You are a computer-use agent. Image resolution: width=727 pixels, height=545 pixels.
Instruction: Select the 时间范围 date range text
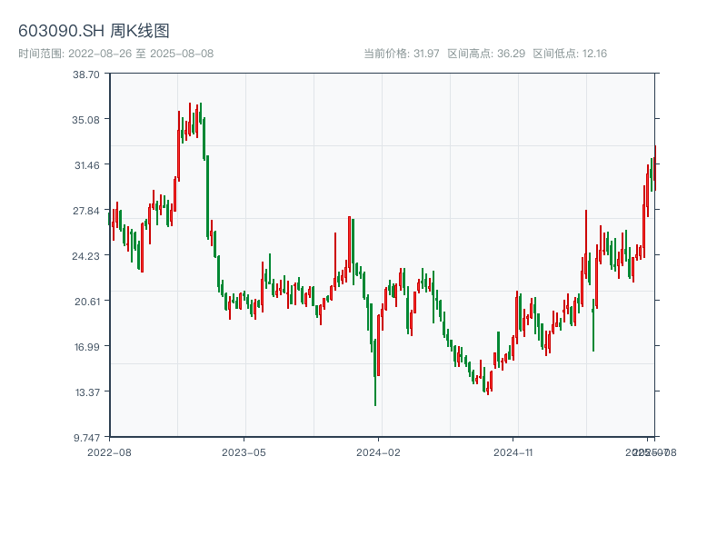tap(115, 54)
